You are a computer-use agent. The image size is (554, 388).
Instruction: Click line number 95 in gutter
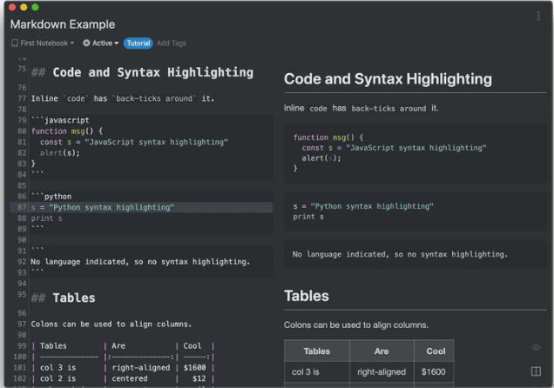click(22, 295)
